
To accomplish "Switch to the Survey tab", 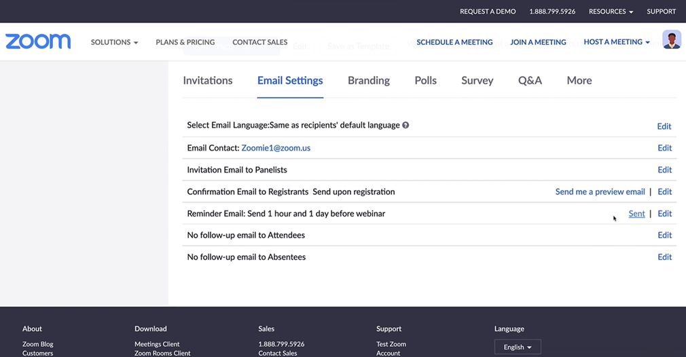I will [477, 80].
